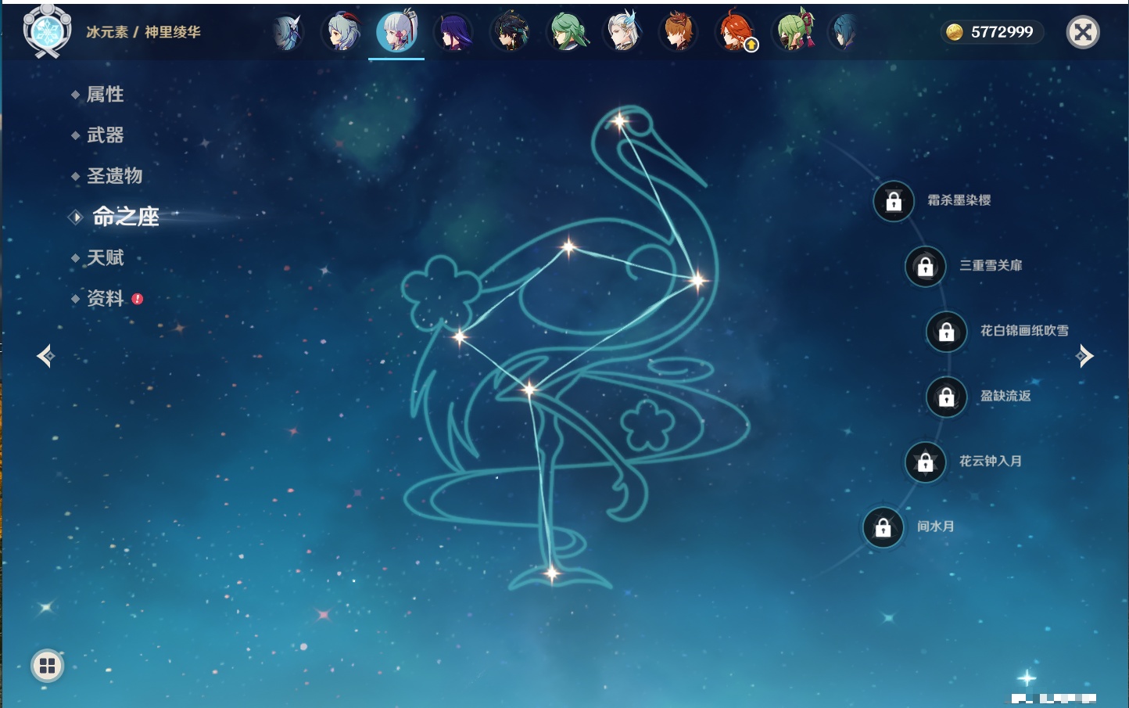The height and width of the screenshot is (708, 1129).
Task: Open 资料 profile with the red alert
Action: click(105, 298)
